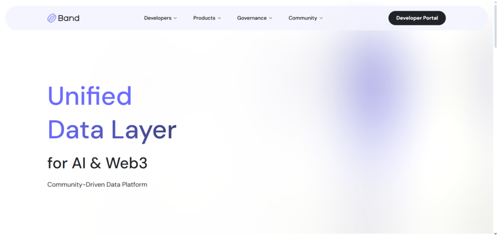Click the "Data Layer" headline text
The height and width of the screenshot is (236, 498).
tap(111, 130)
